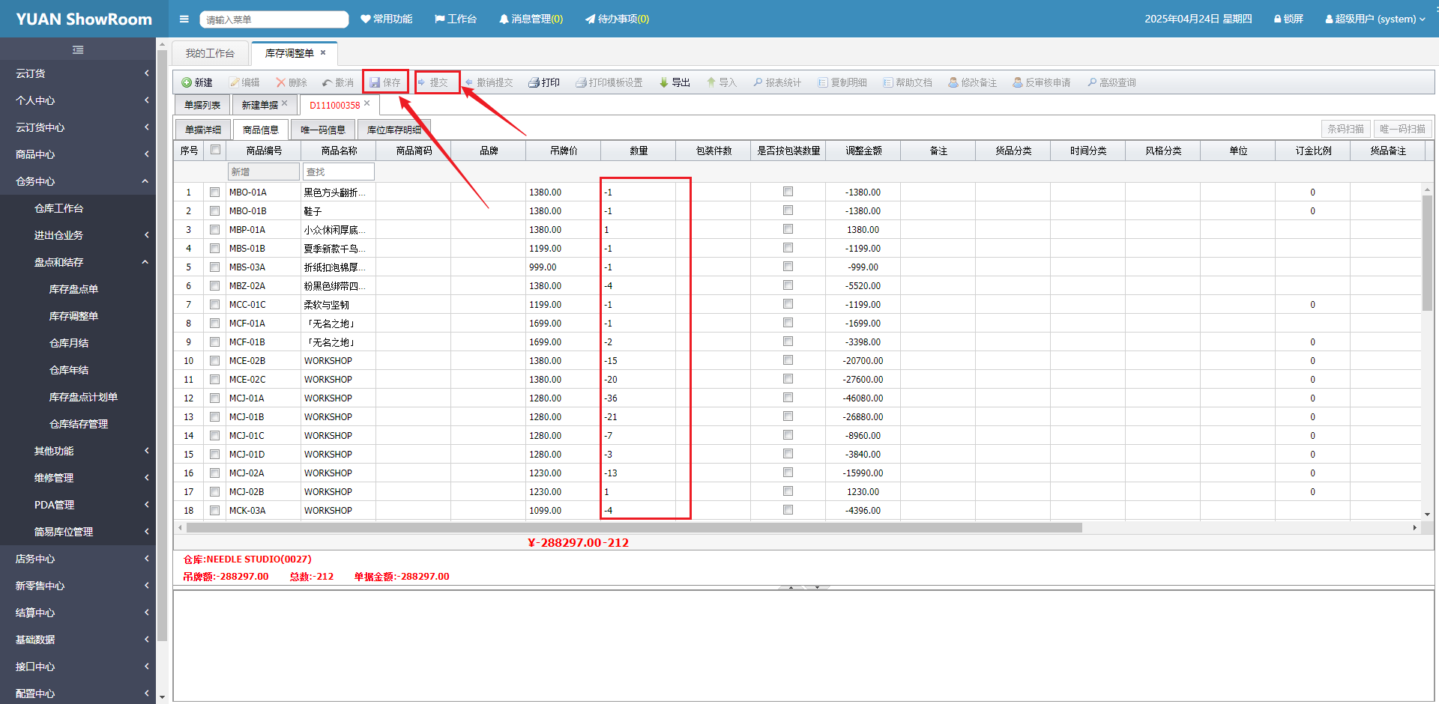The width and height of the screenshot is (1439, 704).
Task: Check the row checkbox for MCF-01B
Action: (x=214, y=342)
